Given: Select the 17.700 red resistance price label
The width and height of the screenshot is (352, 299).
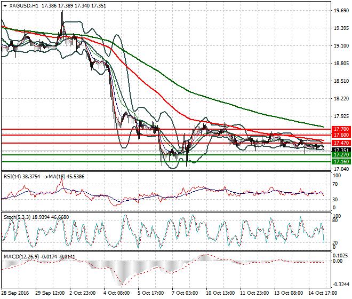Looking at the screenshot, I should [x=341, y=129].
